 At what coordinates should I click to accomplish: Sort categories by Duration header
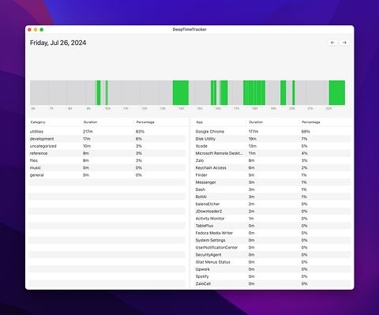[x=90, y=122]
